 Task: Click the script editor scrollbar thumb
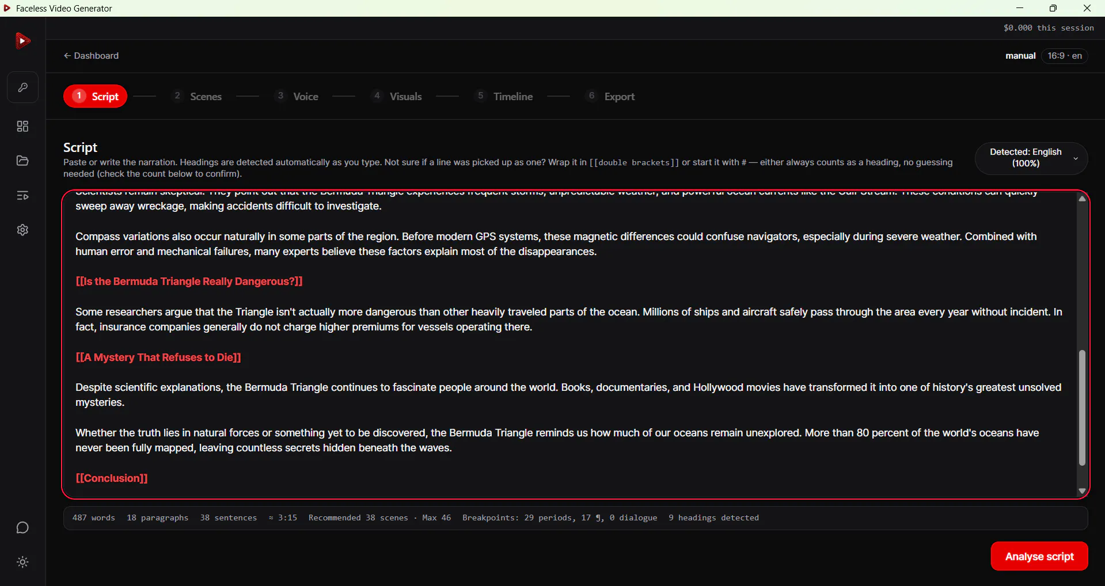[1082, 408]
